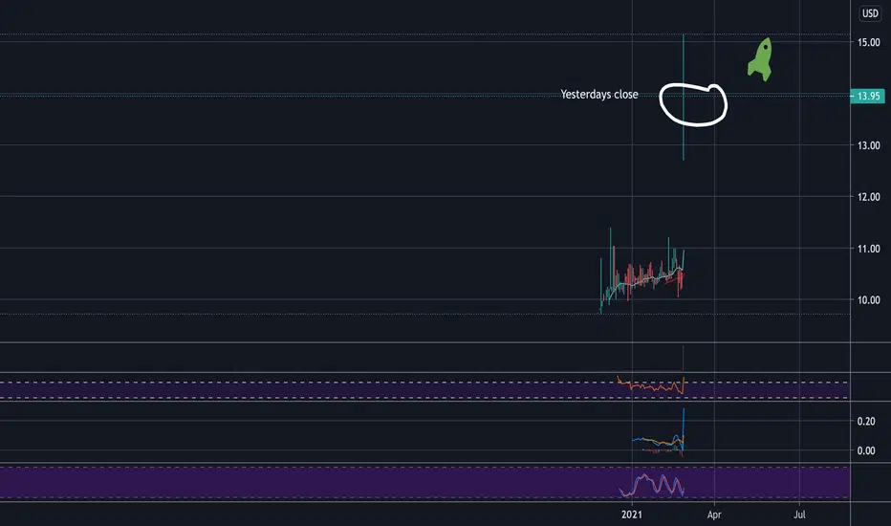891x526 pixels.
Task: Click the 10.00 price axis label
Action: (868, 299)
